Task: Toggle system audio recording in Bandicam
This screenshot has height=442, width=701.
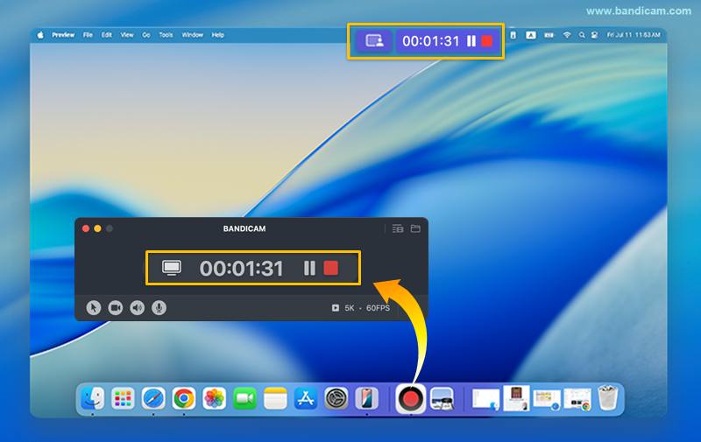Action: point(137,308)
